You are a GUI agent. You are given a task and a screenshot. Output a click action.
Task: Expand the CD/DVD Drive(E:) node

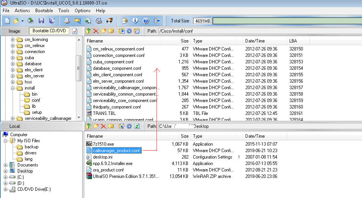tap(5, 189)
